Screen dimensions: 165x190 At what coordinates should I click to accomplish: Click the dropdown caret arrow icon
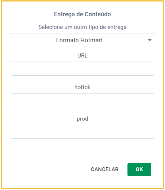[x=150, y=40]
